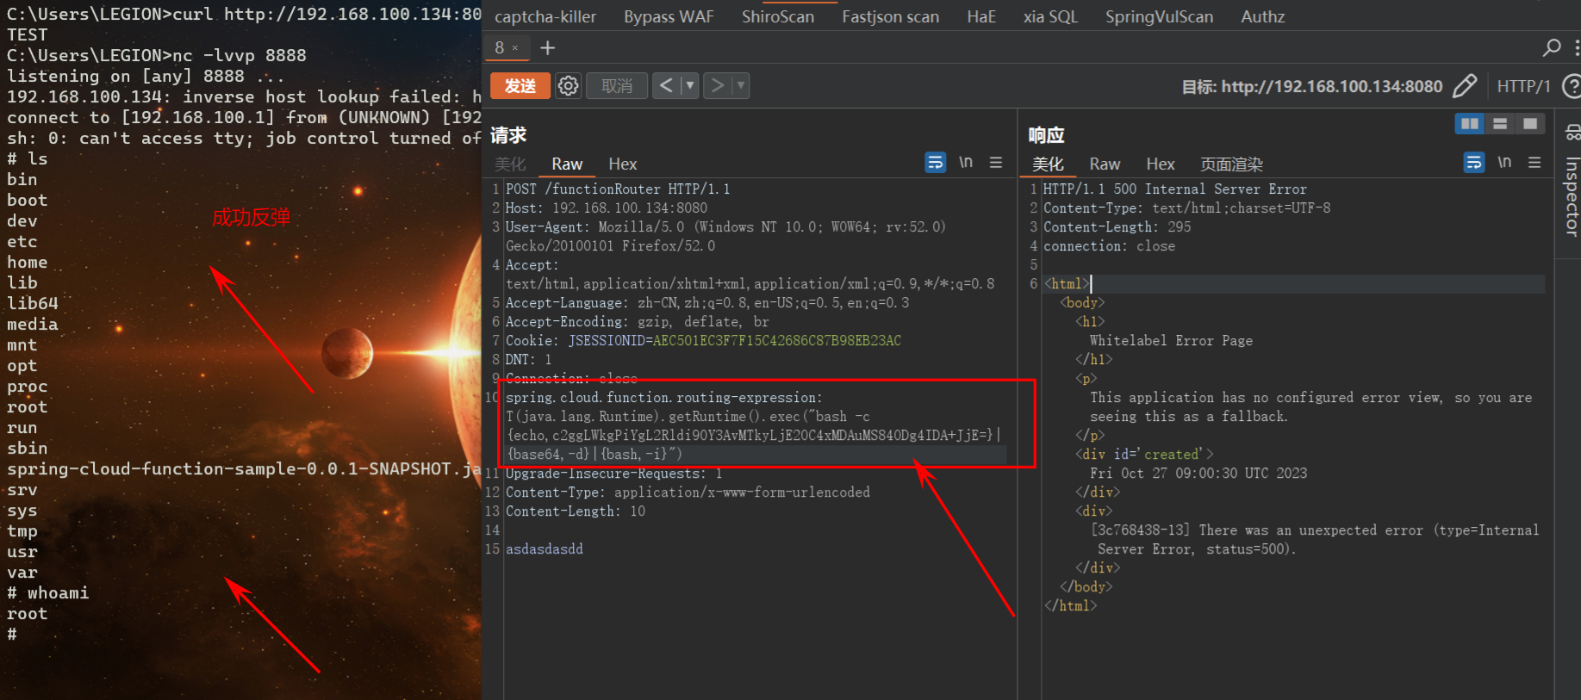Click response status line 500 Internal Server Error

1175,189
